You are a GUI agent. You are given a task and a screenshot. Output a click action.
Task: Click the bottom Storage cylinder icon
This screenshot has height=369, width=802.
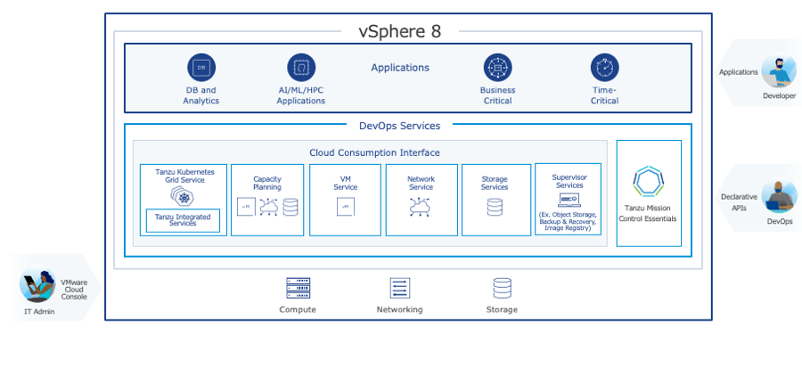pos(502,288)
